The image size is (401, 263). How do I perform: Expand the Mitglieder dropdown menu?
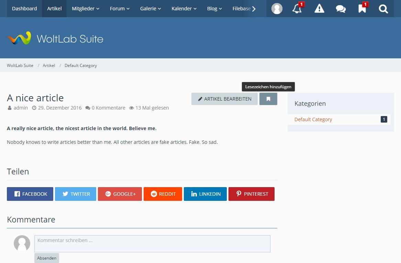[86, 9]
